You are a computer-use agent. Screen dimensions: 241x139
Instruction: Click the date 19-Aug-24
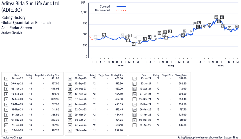coord(145,89)
